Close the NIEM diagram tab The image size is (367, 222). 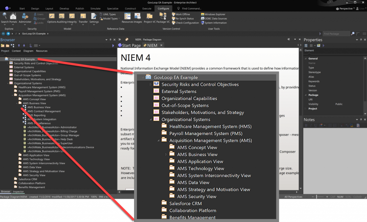click(x=161, y=45)
